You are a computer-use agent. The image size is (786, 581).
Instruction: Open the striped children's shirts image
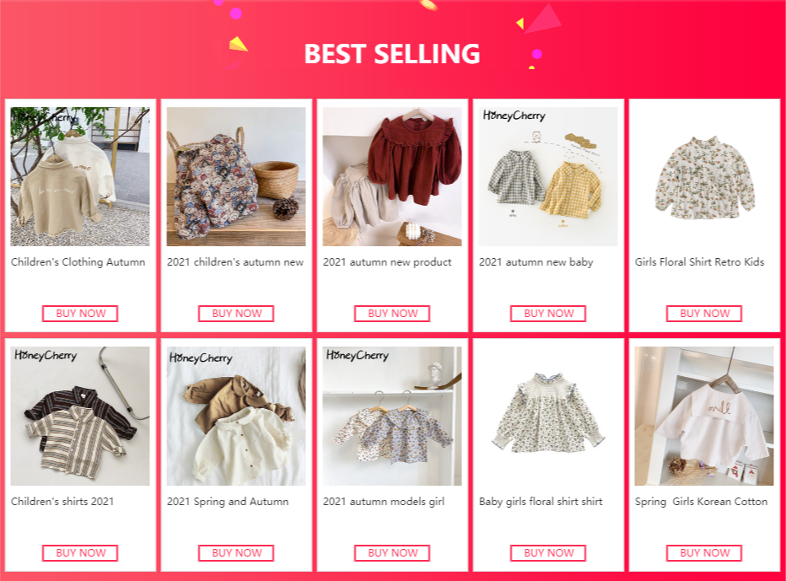(x=80, y=416)
